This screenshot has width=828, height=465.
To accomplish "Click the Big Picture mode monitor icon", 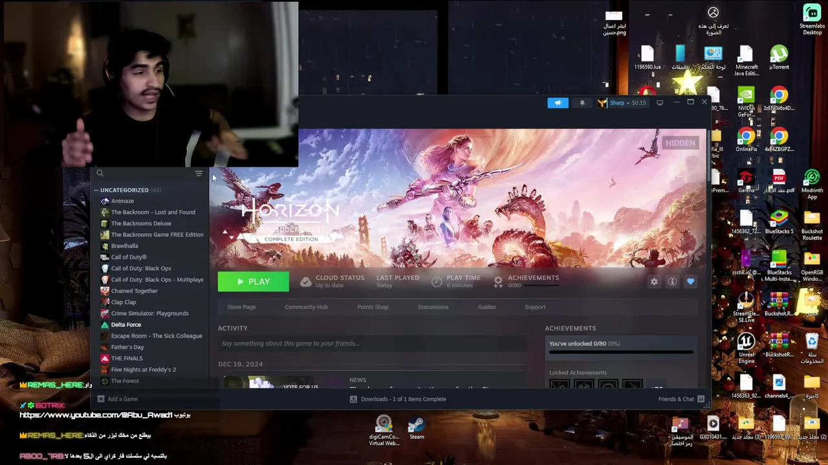I will click(x=660, y=103).
